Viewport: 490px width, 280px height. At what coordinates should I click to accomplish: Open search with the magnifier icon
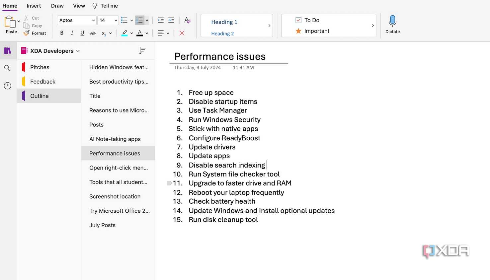pos(7,68)
